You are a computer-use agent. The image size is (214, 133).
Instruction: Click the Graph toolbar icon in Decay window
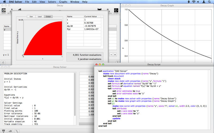click(116, 11)
